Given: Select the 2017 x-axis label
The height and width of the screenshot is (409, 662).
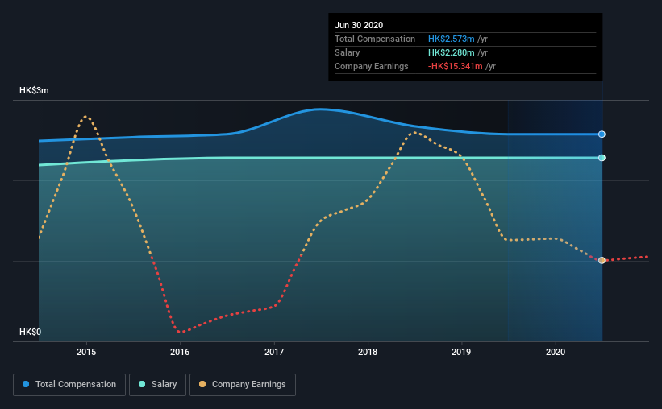Looking at the screenshot, I should (274, 352).
